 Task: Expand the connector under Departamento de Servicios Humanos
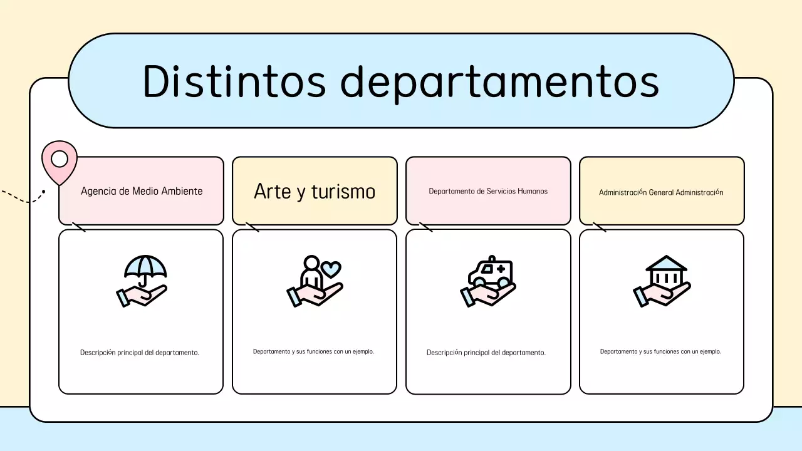[426, 227]
